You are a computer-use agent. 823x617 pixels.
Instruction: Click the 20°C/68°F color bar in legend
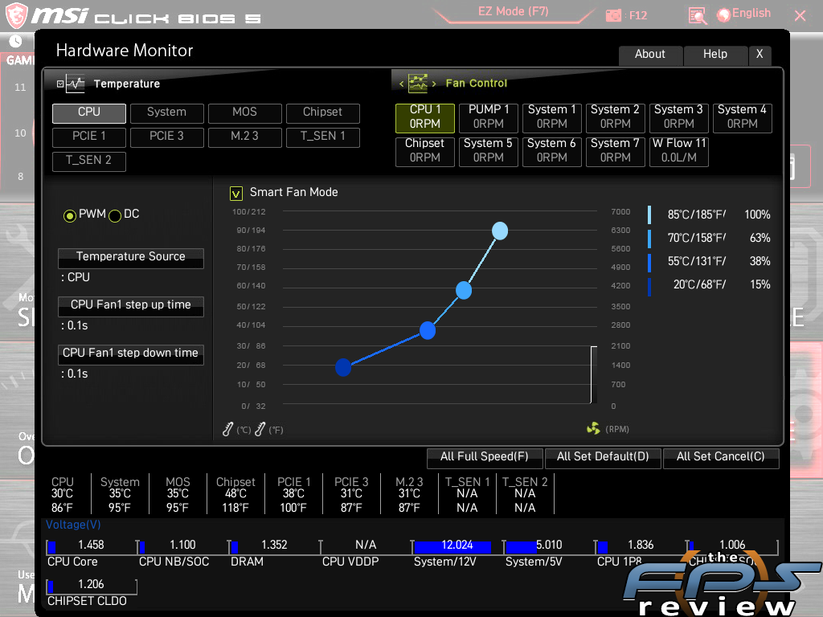pos(649,287)
